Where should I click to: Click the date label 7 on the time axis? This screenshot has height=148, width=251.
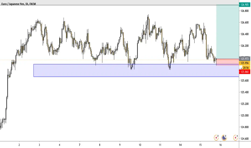(x=79, y=145)
